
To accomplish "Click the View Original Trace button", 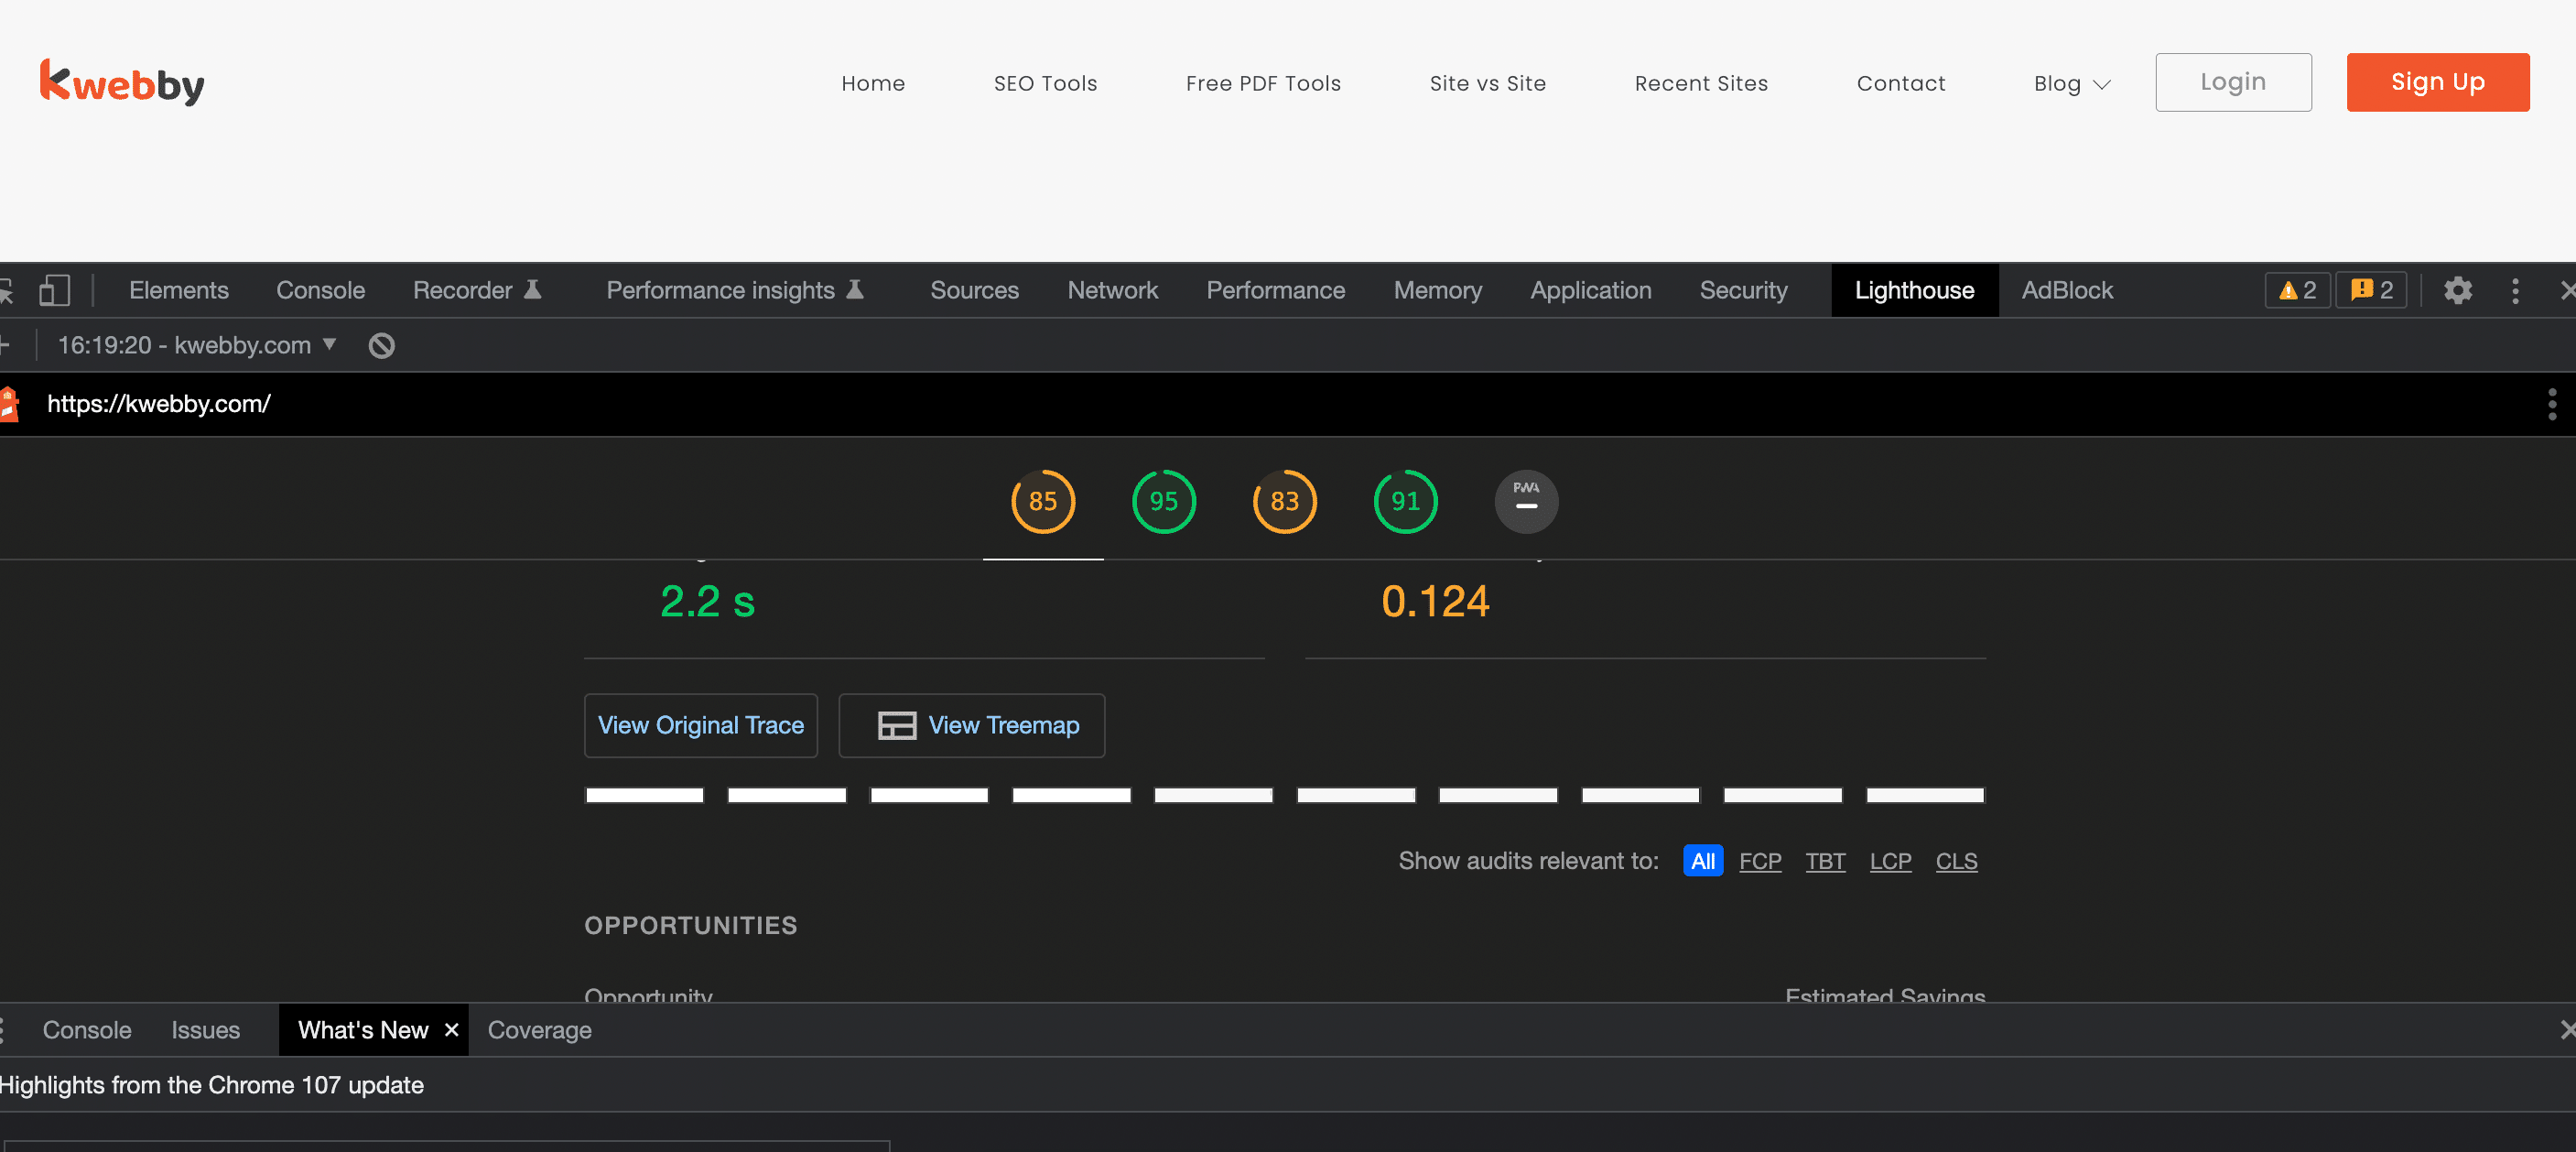I will 700,724.
